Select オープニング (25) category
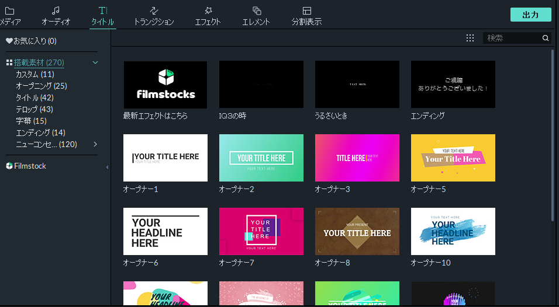Viewport: 559px width, 307px height. (x=42, y=86)
